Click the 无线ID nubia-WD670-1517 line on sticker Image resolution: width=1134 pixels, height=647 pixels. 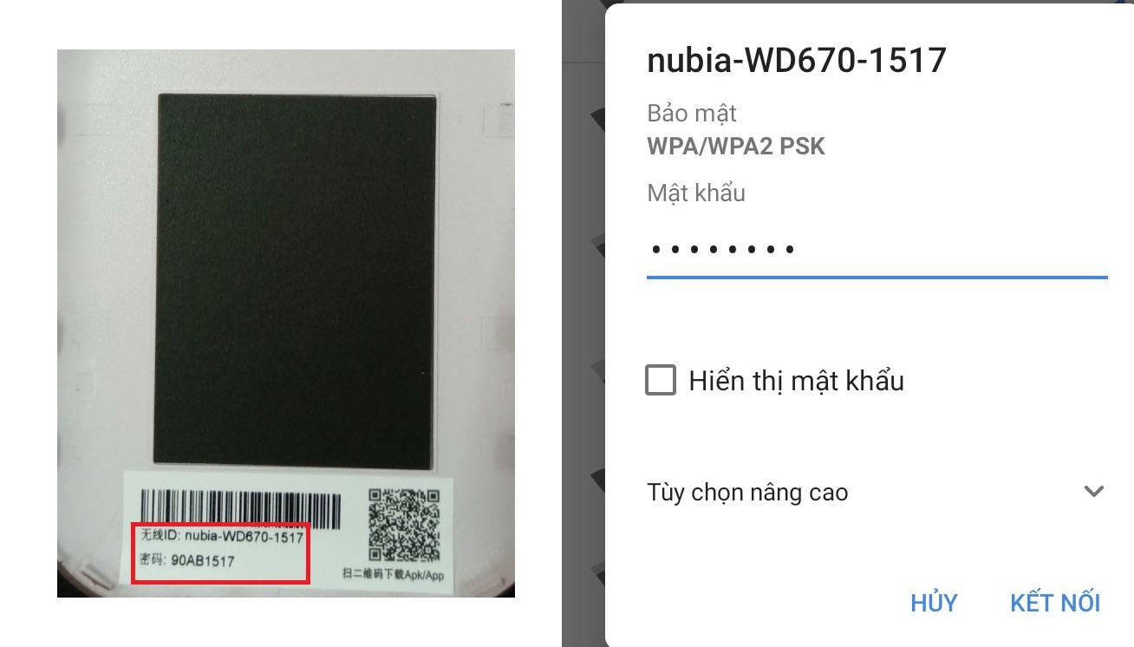pyautogui.click(x=222, y=537)
